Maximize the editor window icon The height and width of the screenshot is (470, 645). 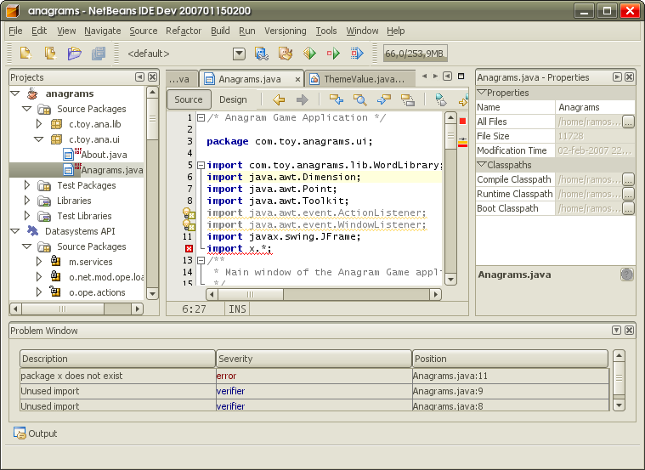pyautogui.click(x=461, y=76)
